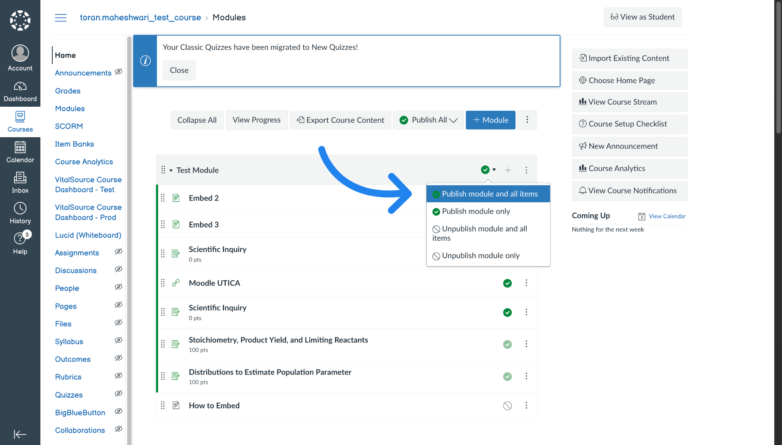
Task: Open three-dot options for How to Embed
Action: (526, 405)
